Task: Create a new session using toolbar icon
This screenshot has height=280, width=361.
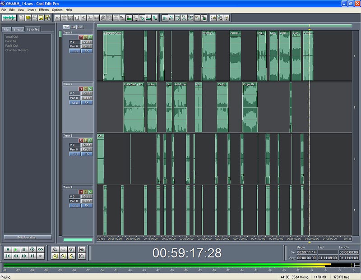Action: point(21,18)
